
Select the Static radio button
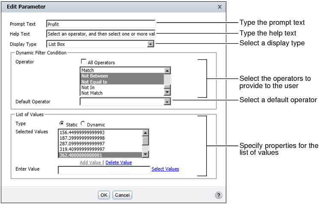coord(62,123)
